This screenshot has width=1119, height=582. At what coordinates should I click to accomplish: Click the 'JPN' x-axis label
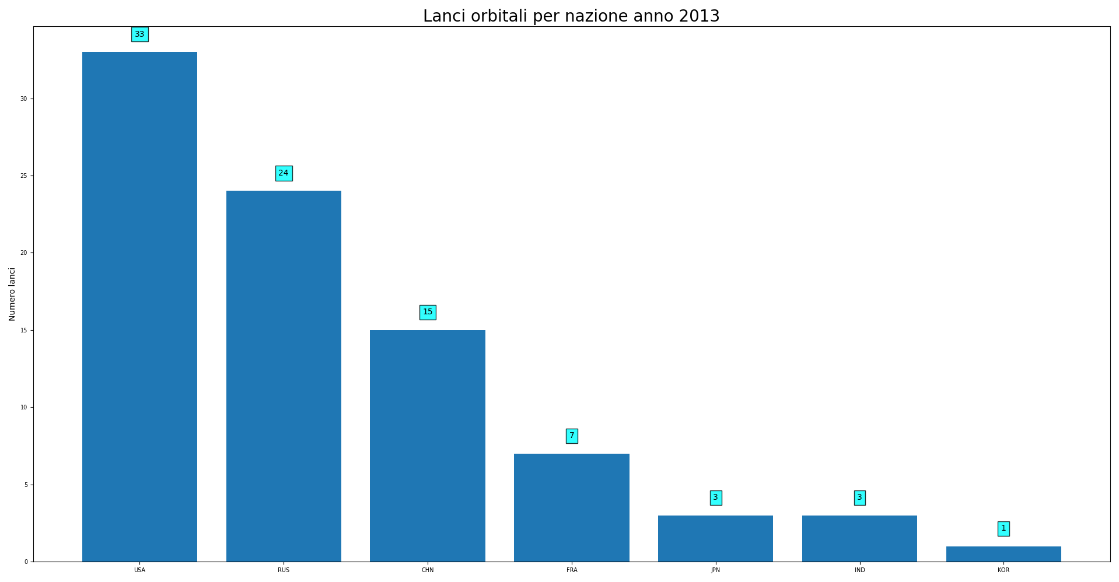click(715, 570)
